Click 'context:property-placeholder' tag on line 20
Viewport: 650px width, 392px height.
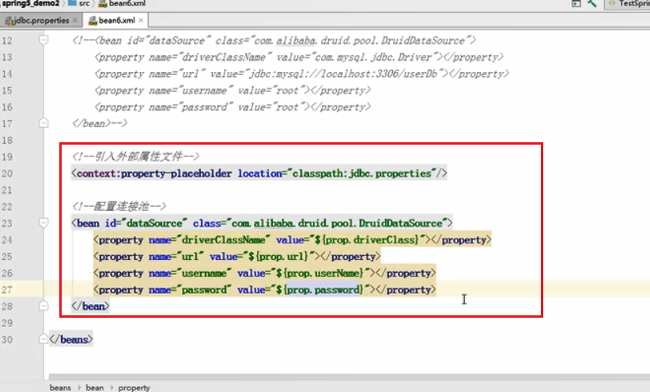tap(154, 173)
